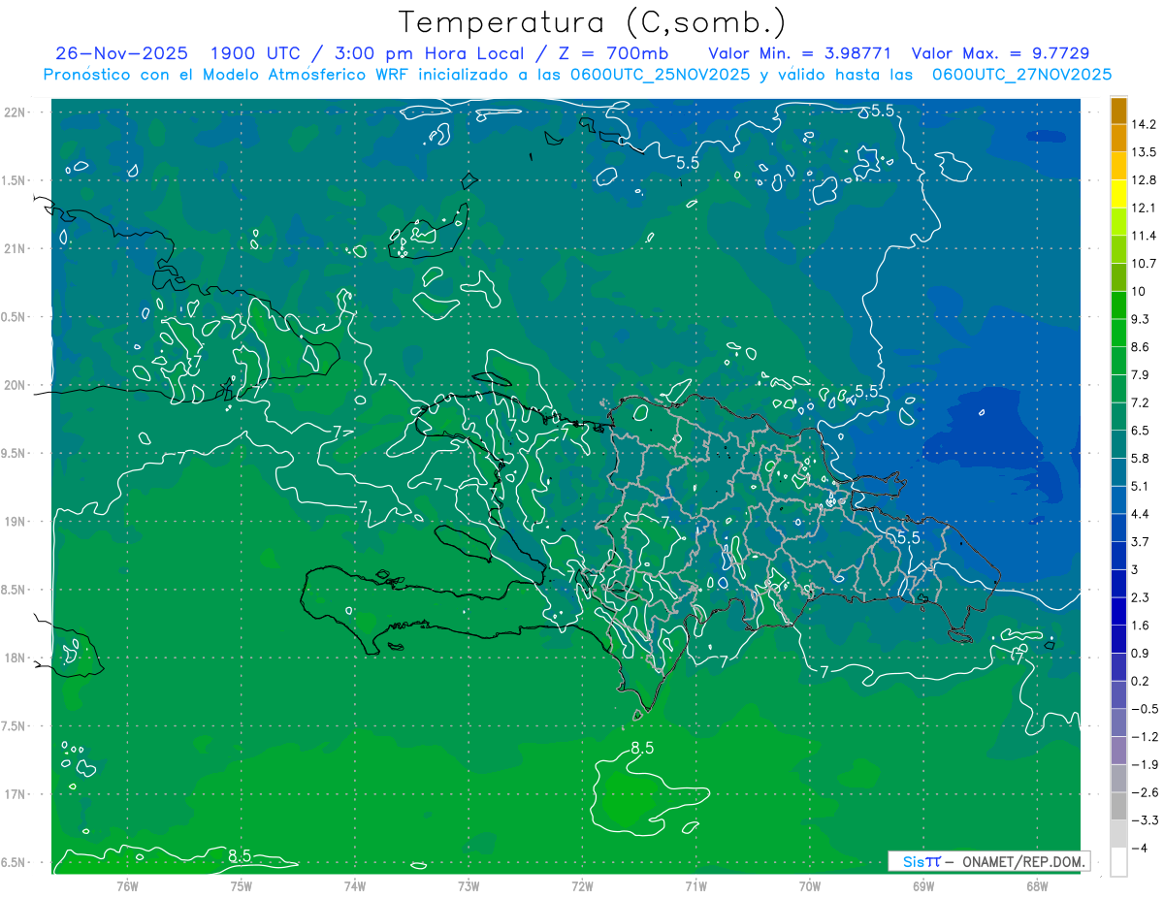
Task: Click the '-0.5' color scale label
Action: (1144, 709)
